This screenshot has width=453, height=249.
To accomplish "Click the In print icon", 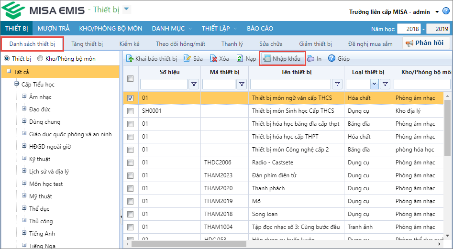I will [x=311, y=59].
